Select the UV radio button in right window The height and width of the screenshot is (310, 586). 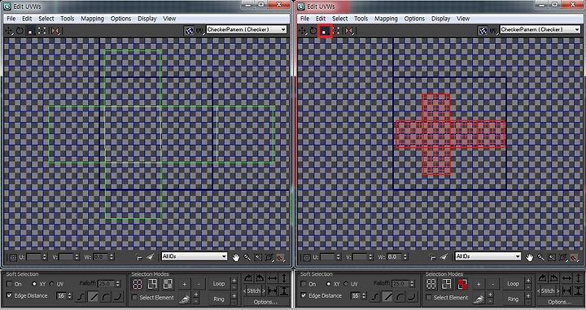tap(345, 284)
